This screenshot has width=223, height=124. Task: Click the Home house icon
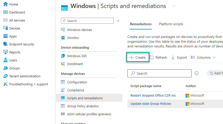(x=6, y=4)
